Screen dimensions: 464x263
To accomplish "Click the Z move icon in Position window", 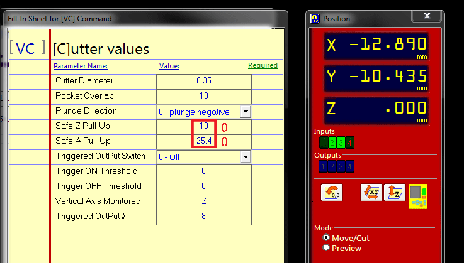I will (x=395, y=193).
